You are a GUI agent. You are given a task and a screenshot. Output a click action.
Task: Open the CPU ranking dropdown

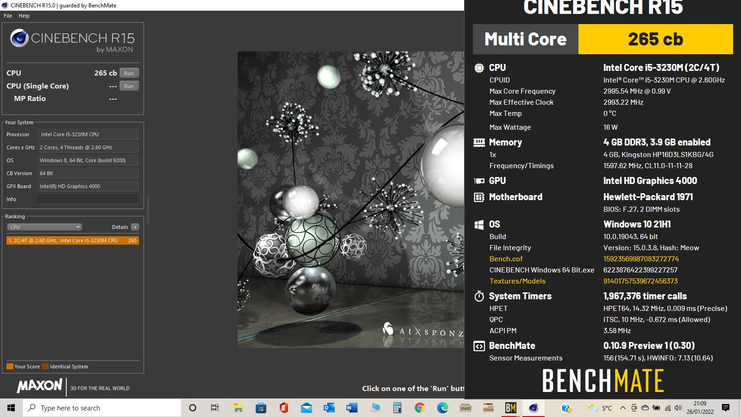[44, 227]
